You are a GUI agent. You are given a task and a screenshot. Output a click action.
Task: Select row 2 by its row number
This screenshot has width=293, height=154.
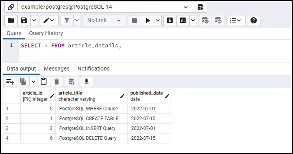[7, 118]
